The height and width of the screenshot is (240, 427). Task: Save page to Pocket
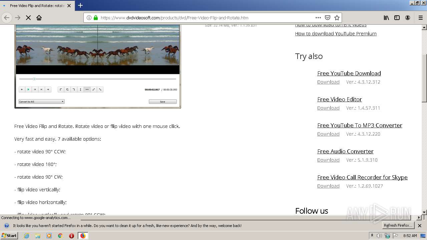tap(328, 18)
